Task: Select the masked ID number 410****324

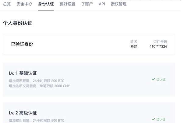Action: click(158, 47)
